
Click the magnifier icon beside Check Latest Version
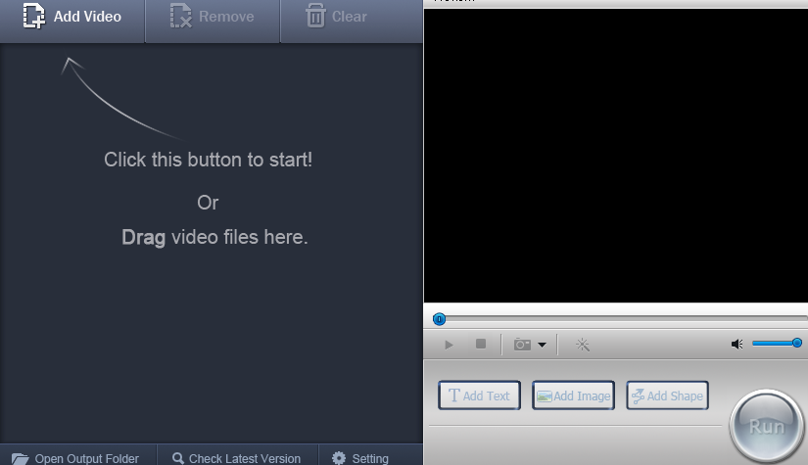[178, 458]
